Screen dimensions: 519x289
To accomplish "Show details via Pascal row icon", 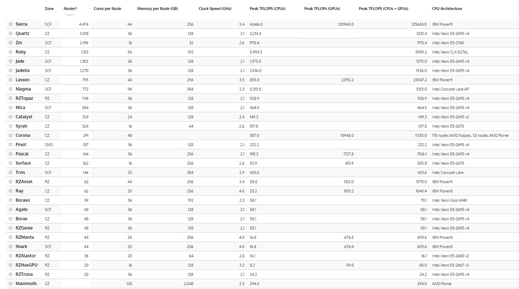I will point(11,154).
